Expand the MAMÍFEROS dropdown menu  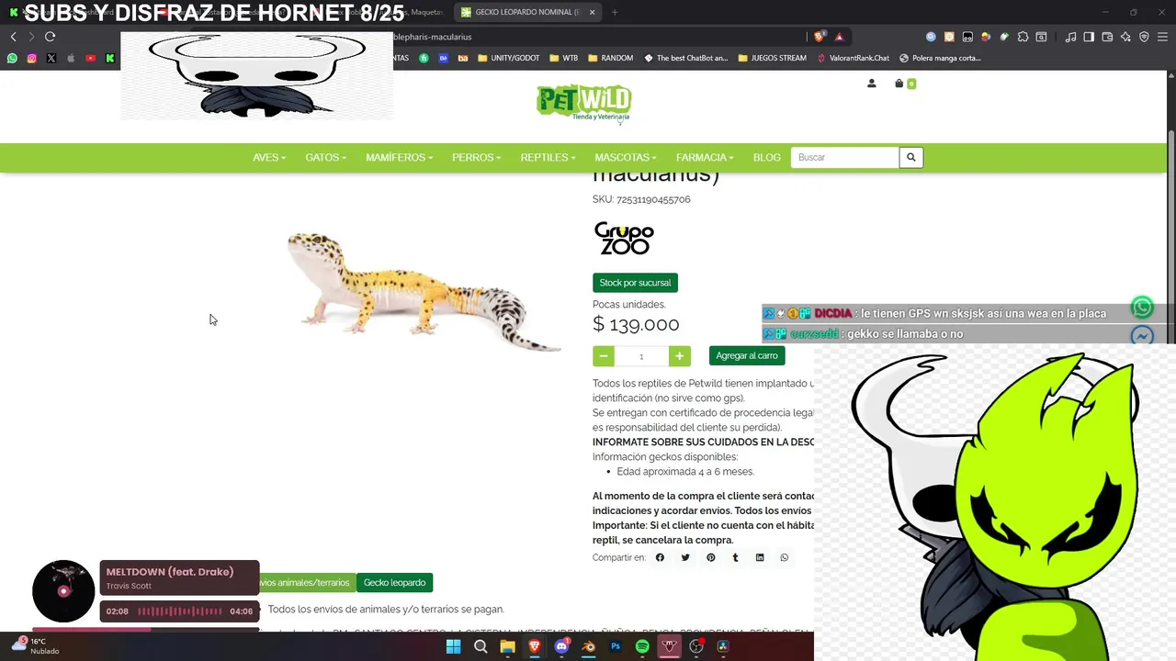[399, 158]
